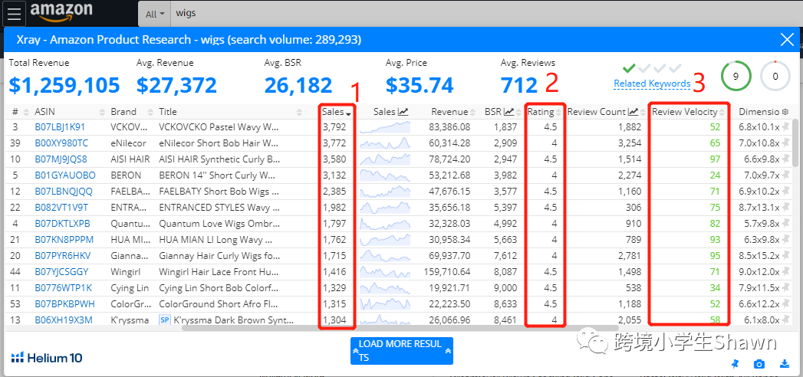Open the BSR graph header icon
The image size is (803, 377).
coord(509,112)
